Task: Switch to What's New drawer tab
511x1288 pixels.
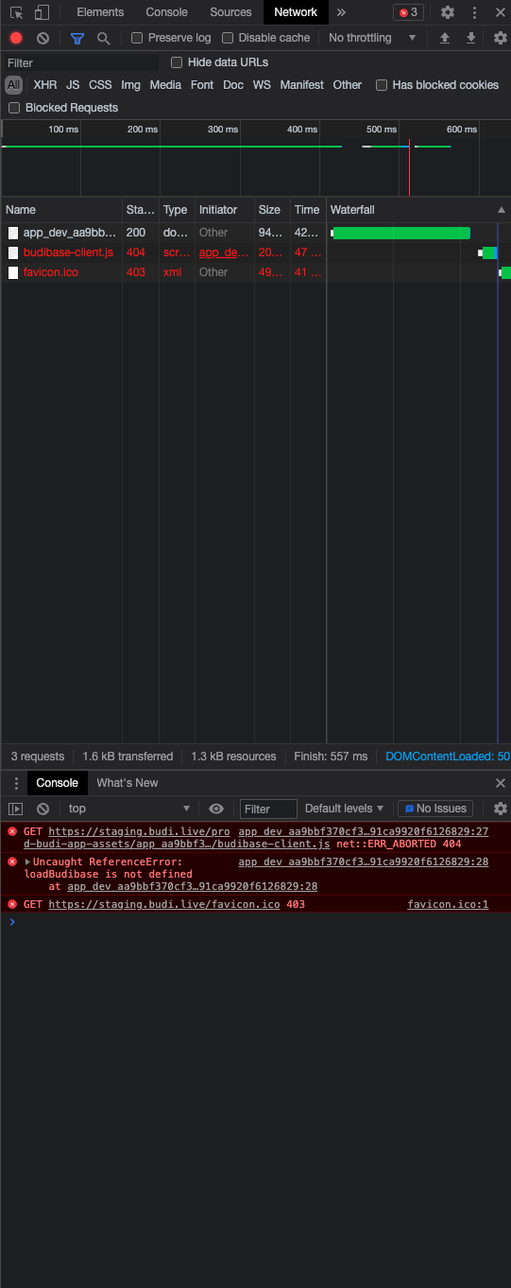Action: pyautogui.click(x=128, y=783)
